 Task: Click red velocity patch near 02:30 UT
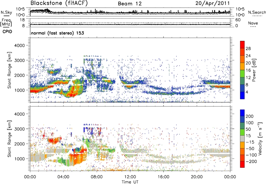53,140
